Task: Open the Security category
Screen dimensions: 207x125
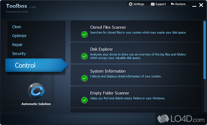Action: click(19, 54)
